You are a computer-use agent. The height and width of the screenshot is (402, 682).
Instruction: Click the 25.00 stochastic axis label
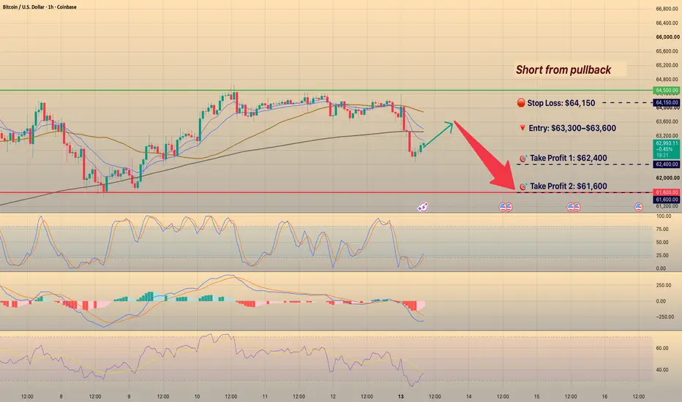click(663, 256)
